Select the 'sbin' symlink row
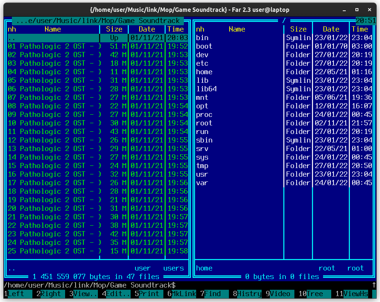 coord(284,140)
